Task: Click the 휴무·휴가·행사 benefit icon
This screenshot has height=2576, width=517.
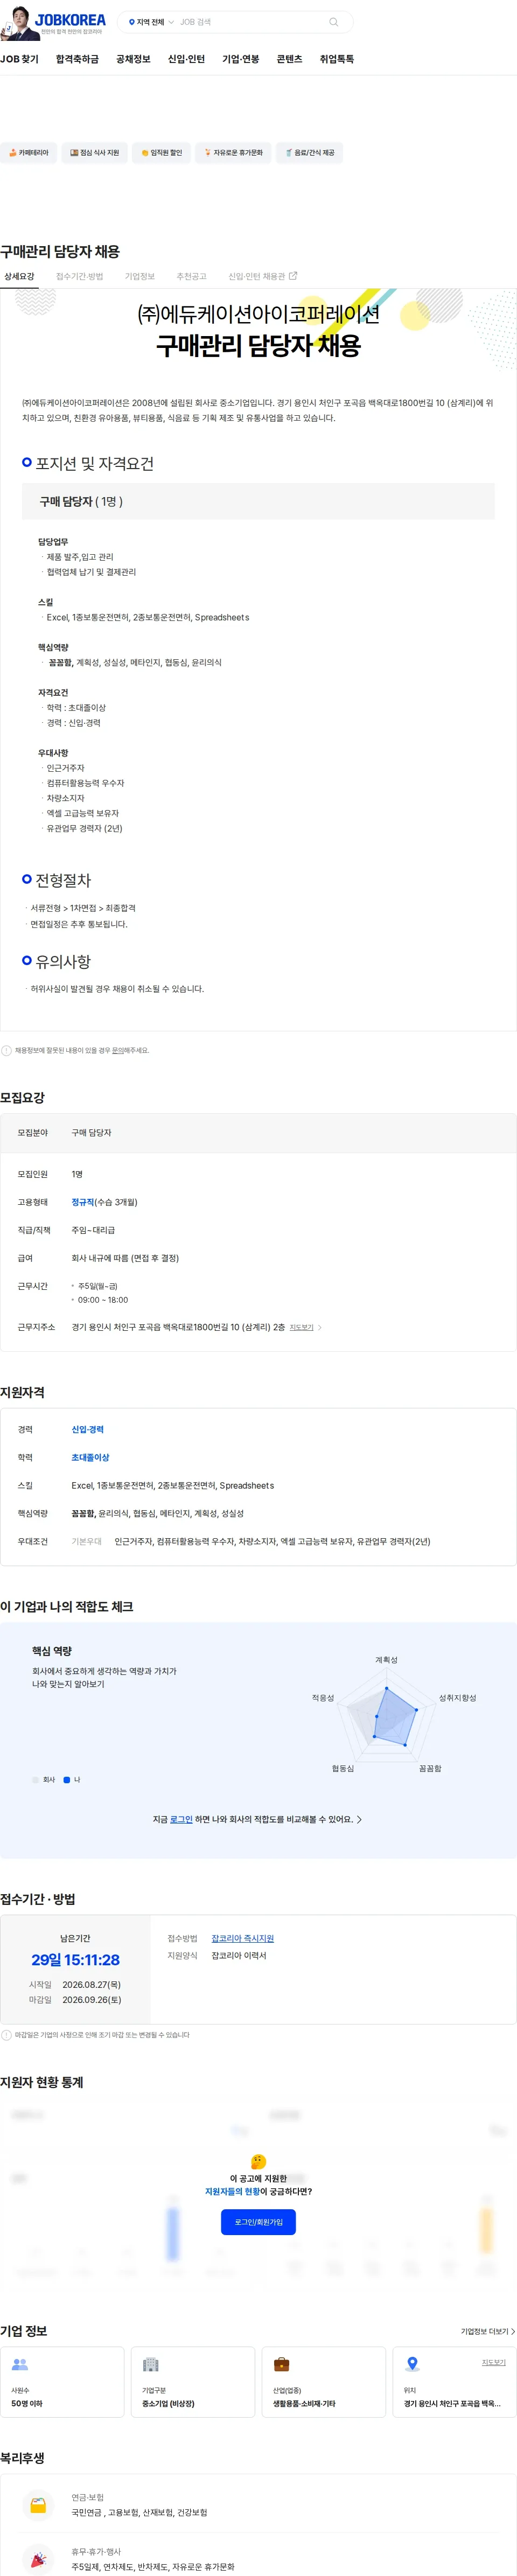Action: 38,2559
